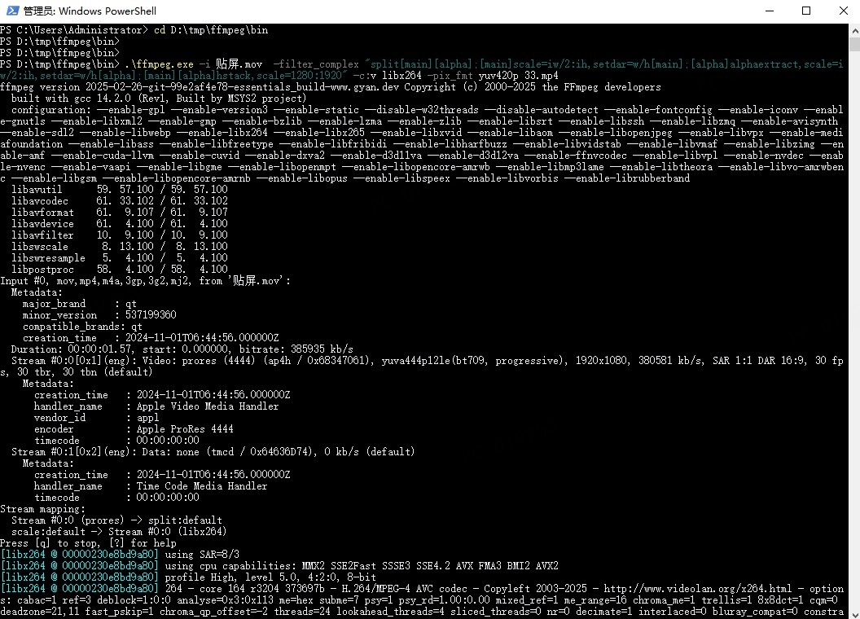Click the 'configuration:' label
This screenshot has height=619, width=860.
(x=51, y=110)
